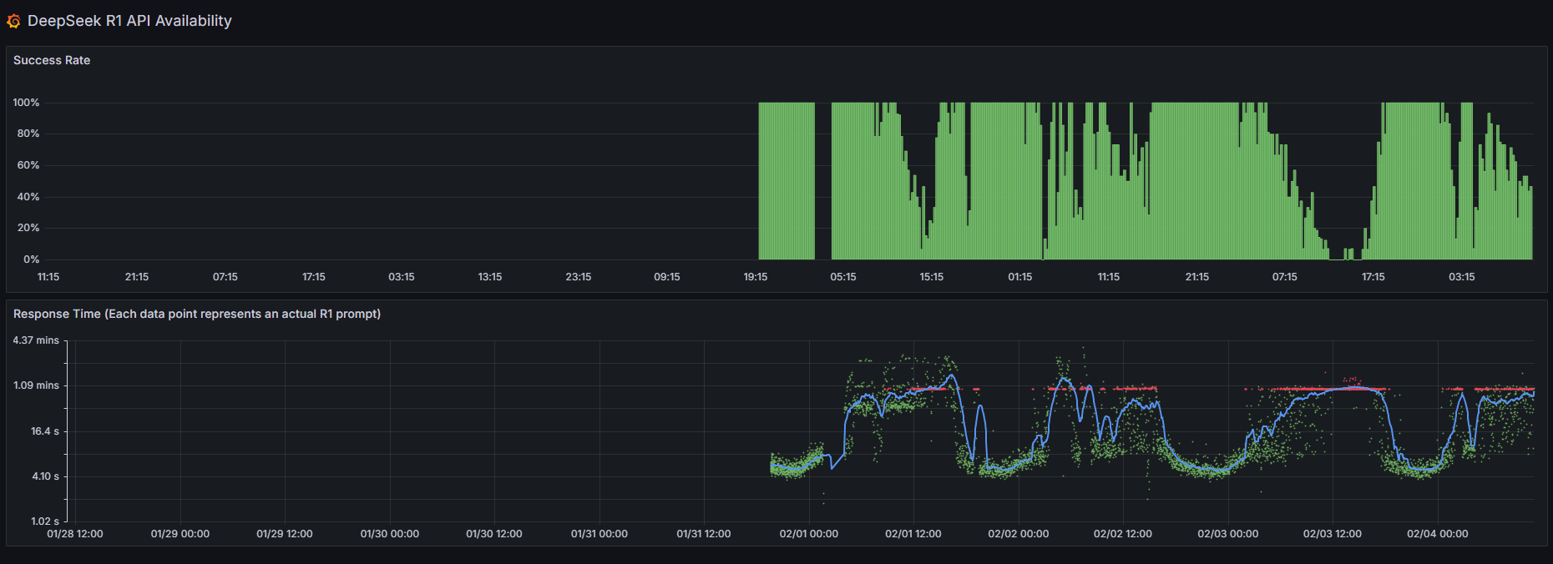Click the 02/01 12:00 date label
Screen dimensions: 1553x564
913,534
